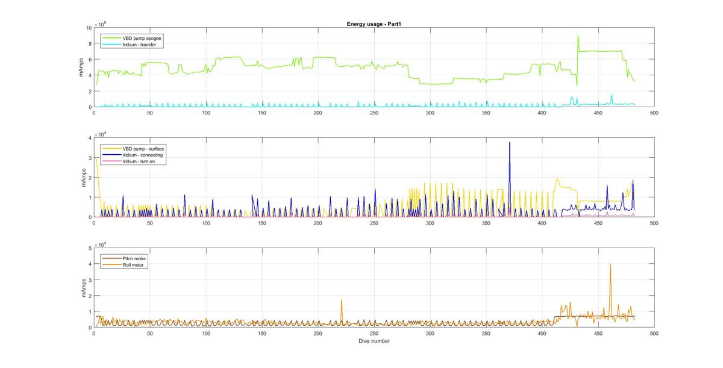Click 'VBD pump - surface' legend entry
Viewport: 723px width, 368px height.
point(143,148)
